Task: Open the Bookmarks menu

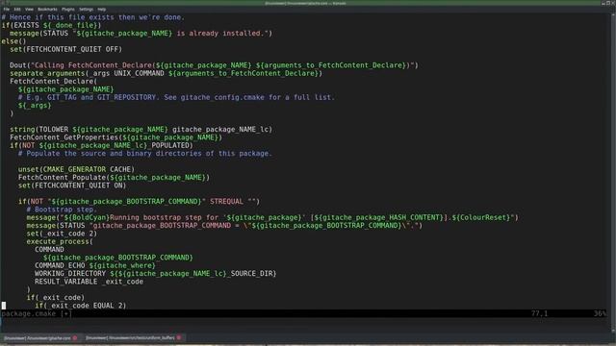Action: coord(47,9)
